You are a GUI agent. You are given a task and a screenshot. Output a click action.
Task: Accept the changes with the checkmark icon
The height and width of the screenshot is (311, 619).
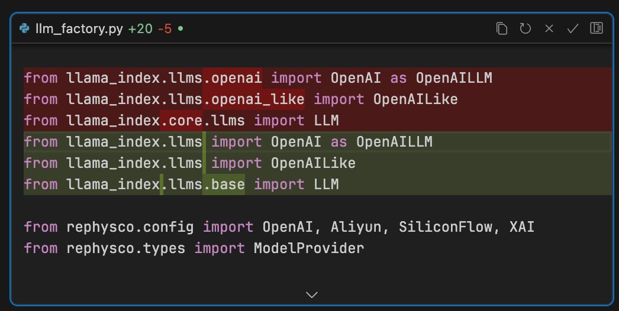[572, 28]
